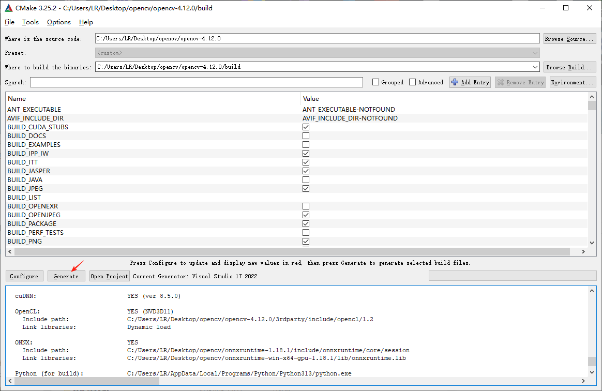Open the Environment settings button
The image size is (602, 391).
pos(573,82)
